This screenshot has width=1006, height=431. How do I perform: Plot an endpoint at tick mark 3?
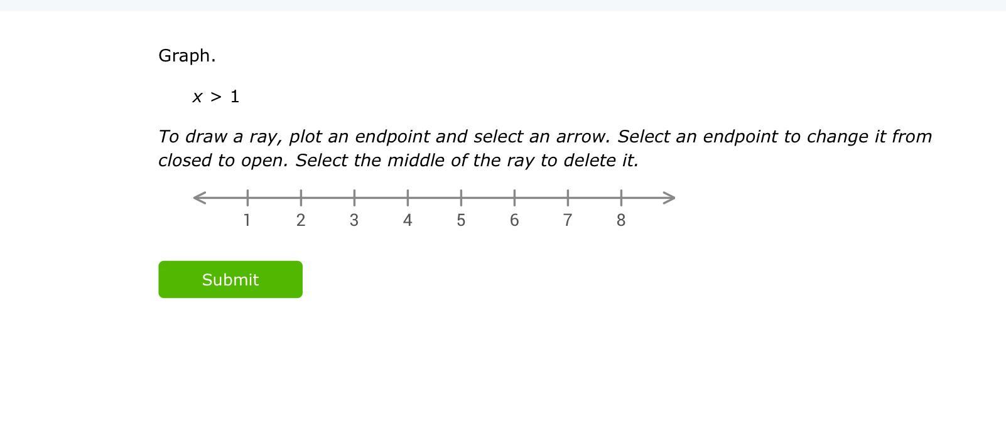click(x=354, y=198)
